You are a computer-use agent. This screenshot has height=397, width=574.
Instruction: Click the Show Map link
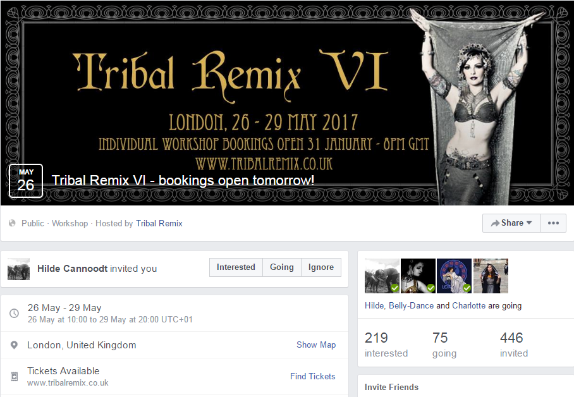click(316, 345)
